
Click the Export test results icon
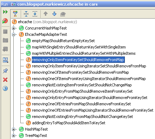pos(5,49)
